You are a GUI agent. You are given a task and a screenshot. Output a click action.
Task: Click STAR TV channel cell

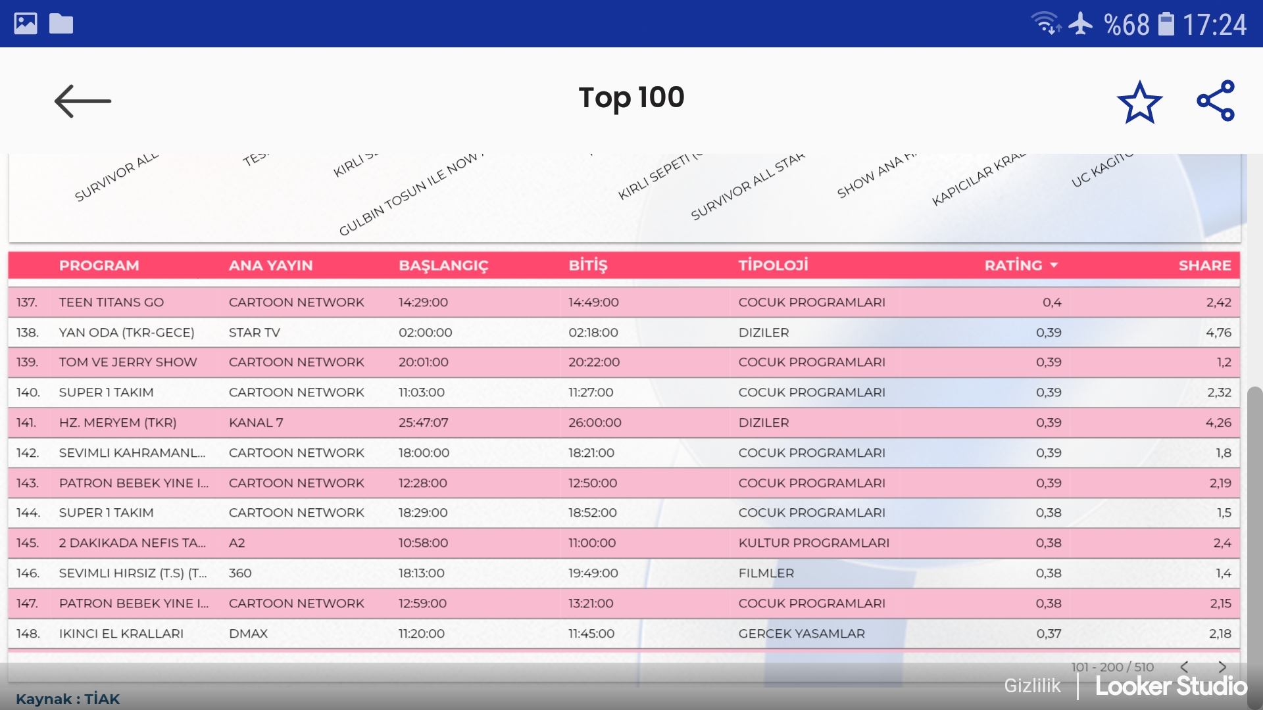[x=255, y=333]
